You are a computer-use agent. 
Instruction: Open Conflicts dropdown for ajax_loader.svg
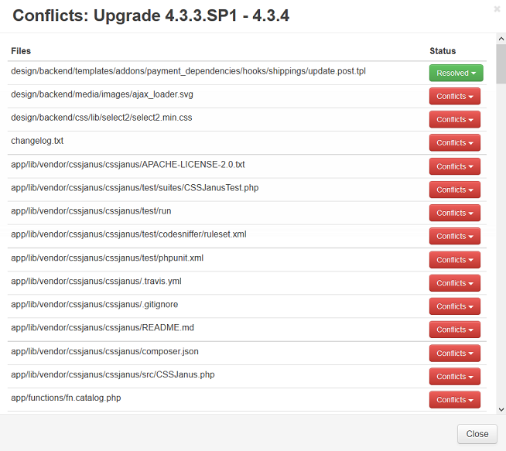[x=455, y=96]
